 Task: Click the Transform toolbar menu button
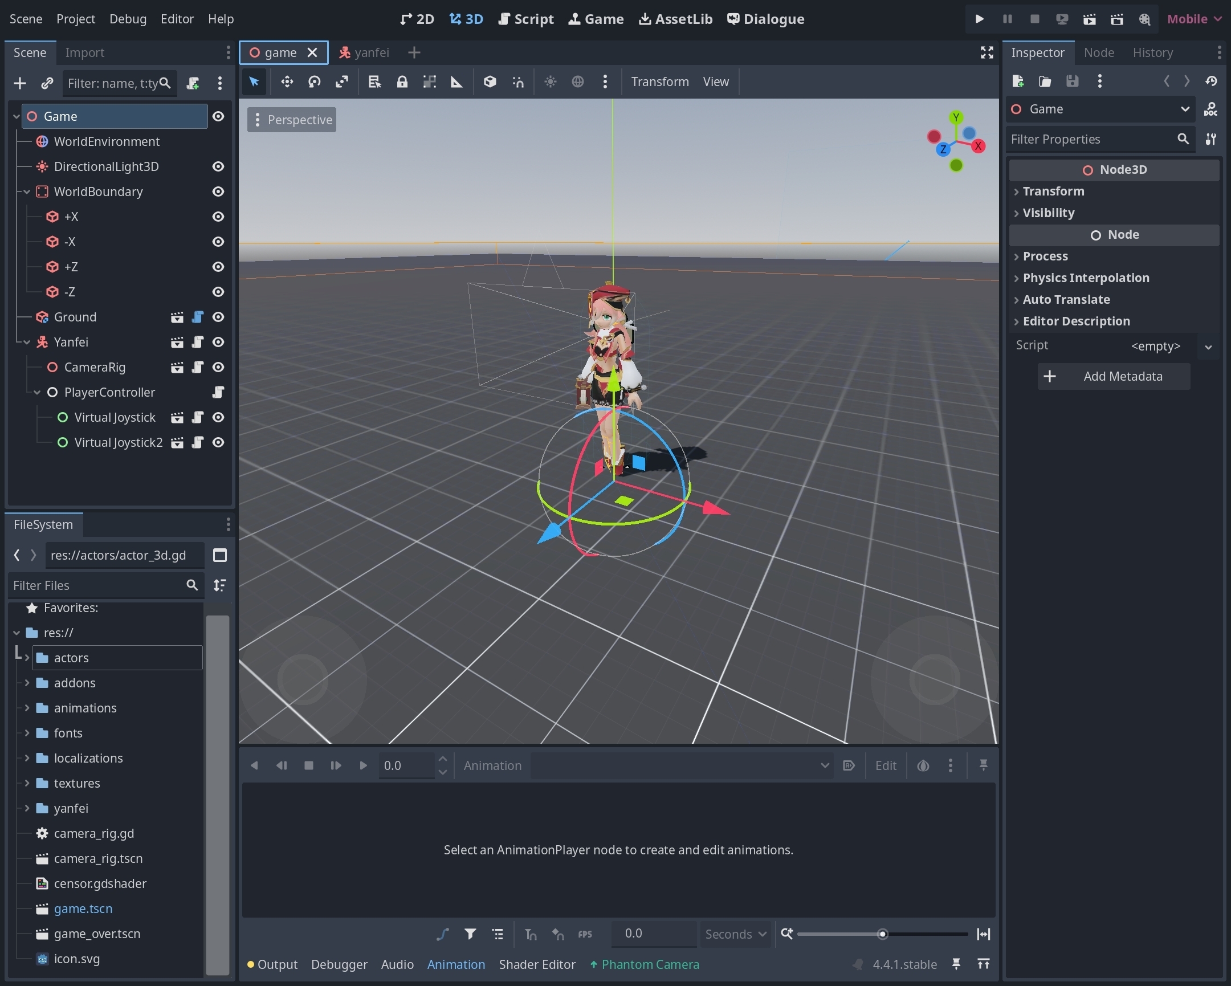click(x=659, y=82)
